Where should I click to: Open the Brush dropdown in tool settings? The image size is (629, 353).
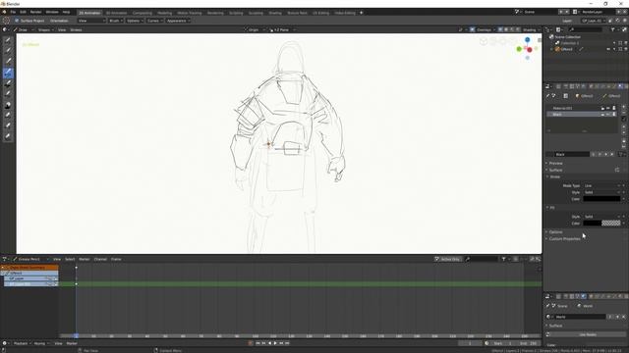pos(116,21)
